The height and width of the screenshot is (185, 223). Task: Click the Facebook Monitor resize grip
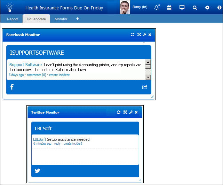click(x=152, y=97)
